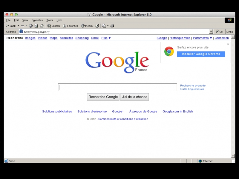
Task: Open the Vidéos link
Action: pyautogui.click(x=42, y=38)
